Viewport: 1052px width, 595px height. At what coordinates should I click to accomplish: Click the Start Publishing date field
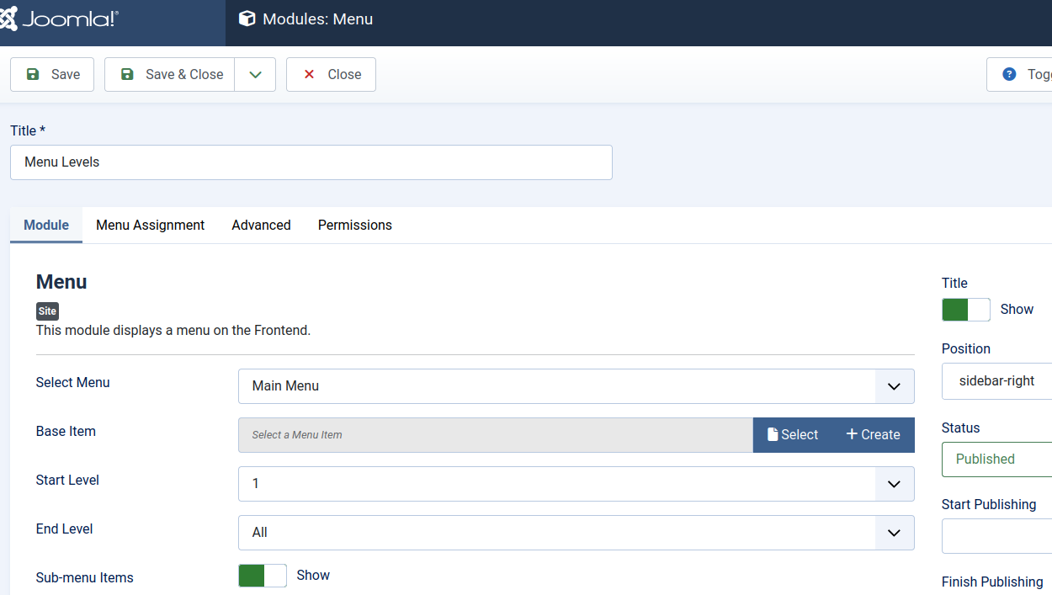(x=996, y=536)
